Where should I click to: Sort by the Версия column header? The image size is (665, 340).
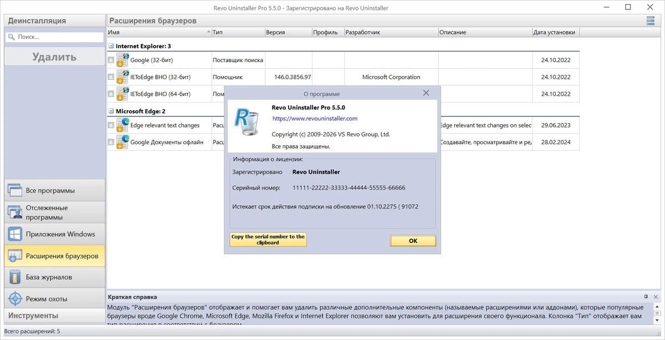288,32
